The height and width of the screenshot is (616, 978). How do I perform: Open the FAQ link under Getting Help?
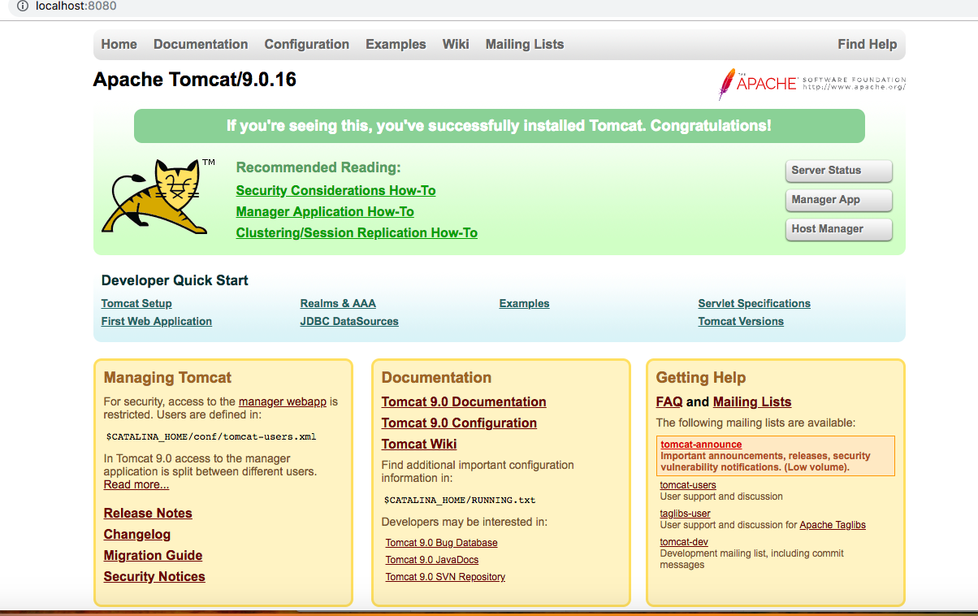pyautogui.click(x=669, y=402)
